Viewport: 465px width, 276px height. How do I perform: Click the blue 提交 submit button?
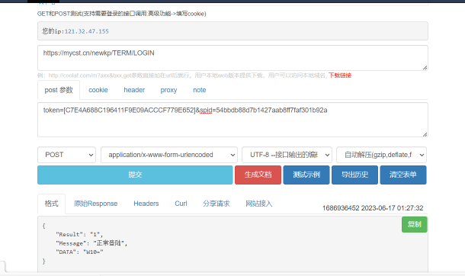coord(135,175)
